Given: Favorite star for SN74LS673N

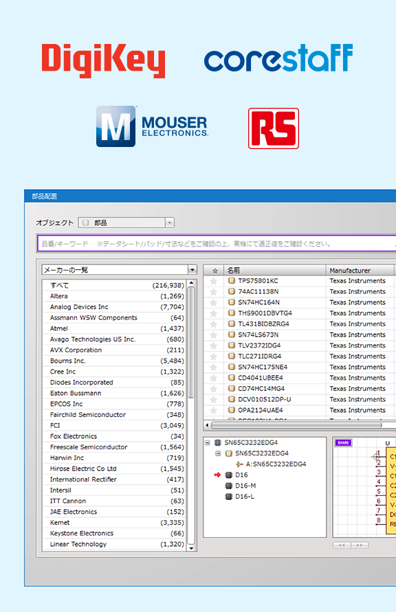Looking at the screenshot, I should 214,335.
